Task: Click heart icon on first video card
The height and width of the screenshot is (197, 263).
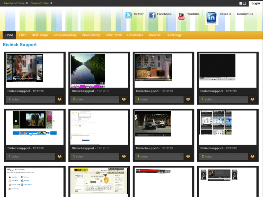Action: (x=60, y=99)
